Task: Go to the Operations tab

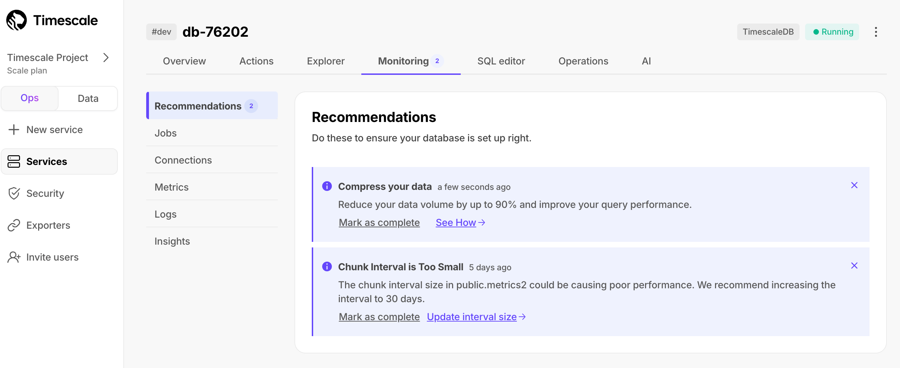Action: click(583, 61)
